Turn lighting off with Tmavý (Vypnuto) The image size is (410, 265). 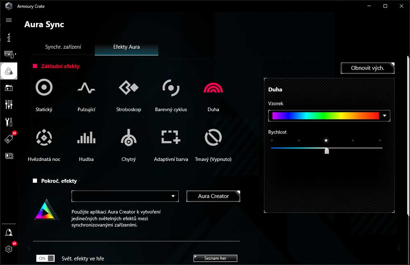(x=213, y=137)
